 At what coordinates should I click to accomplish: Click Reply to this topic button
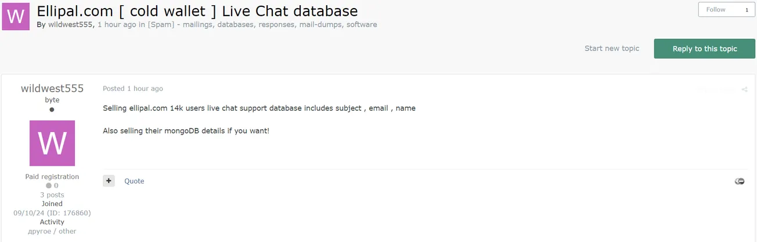click(x=705, y=49)
